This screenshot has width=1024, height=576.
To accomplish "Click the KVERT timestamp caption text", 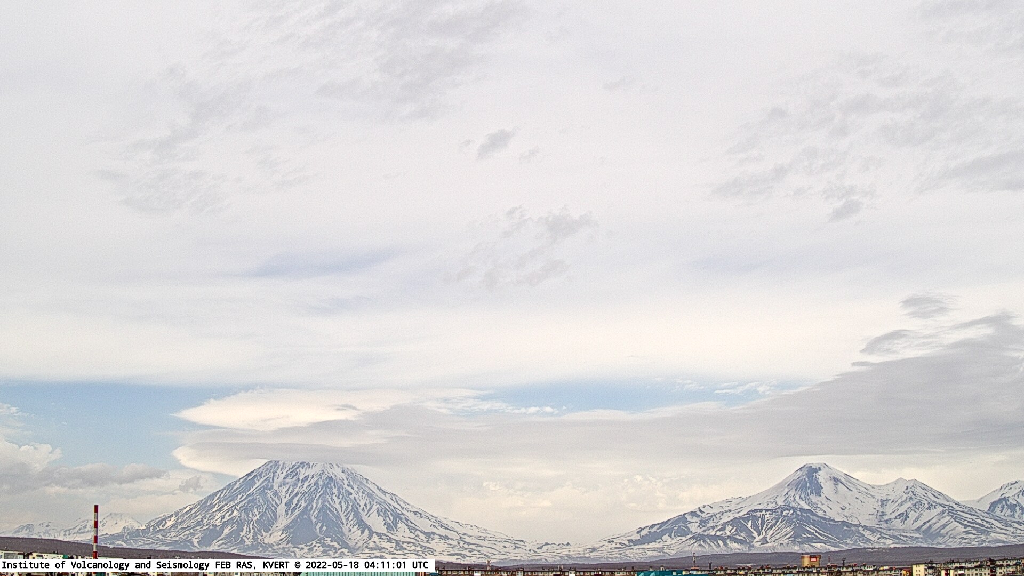I will click(x=215, y=565).
